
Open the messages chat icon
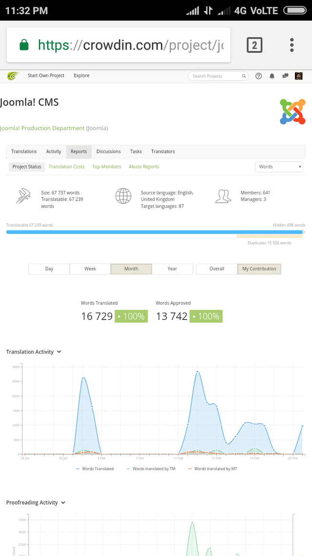pyautogui.click(x=286, y=76)
